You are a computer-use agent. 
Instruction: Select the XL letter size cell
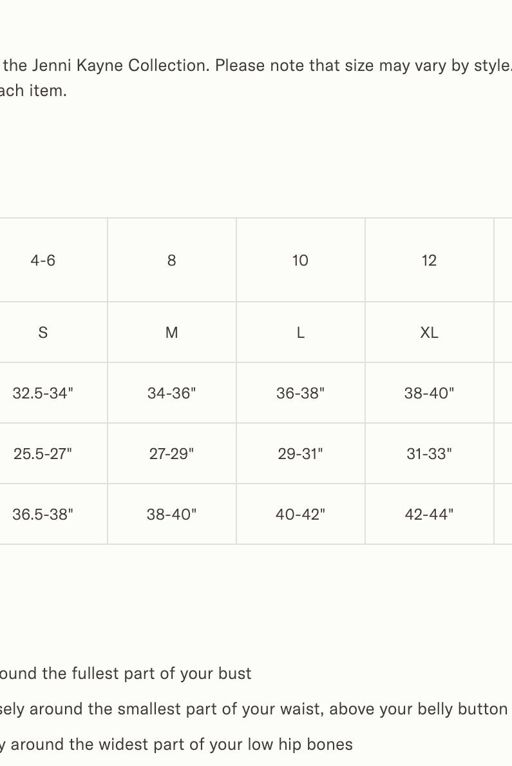click(429, 333)
